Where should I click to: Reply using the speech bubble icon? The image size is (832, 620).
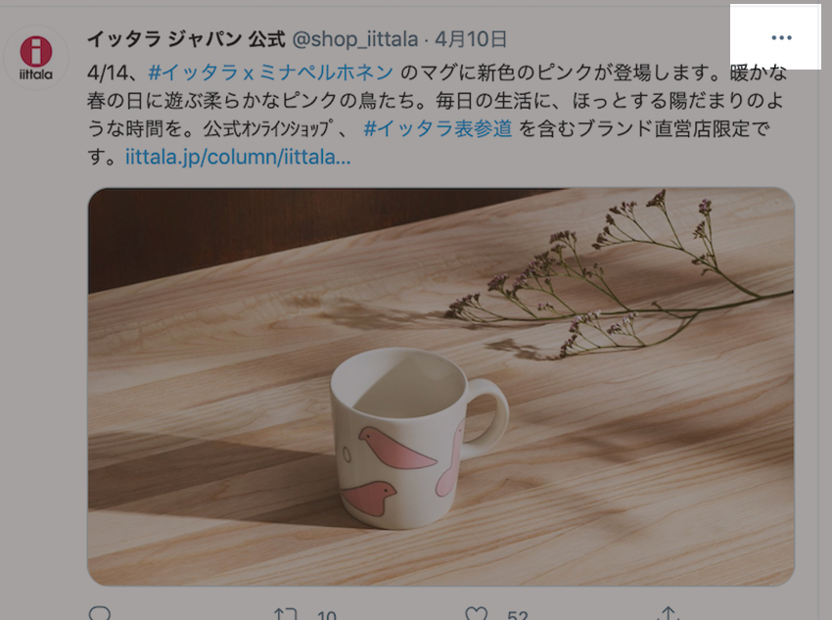tap(99, 614)
